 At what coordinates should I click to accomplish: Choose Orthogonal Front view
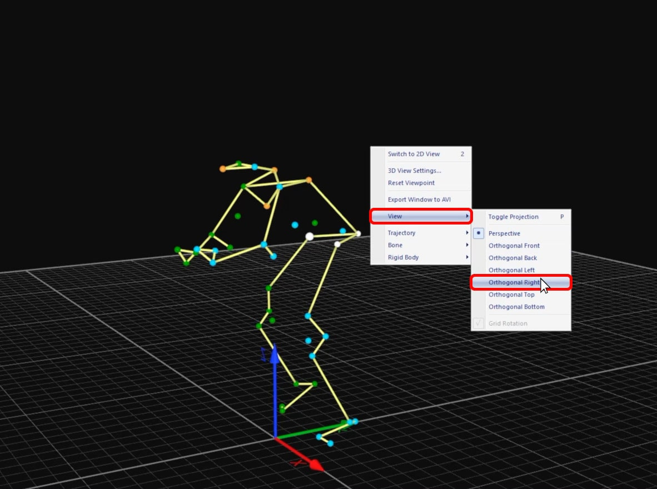pos(521,246)
